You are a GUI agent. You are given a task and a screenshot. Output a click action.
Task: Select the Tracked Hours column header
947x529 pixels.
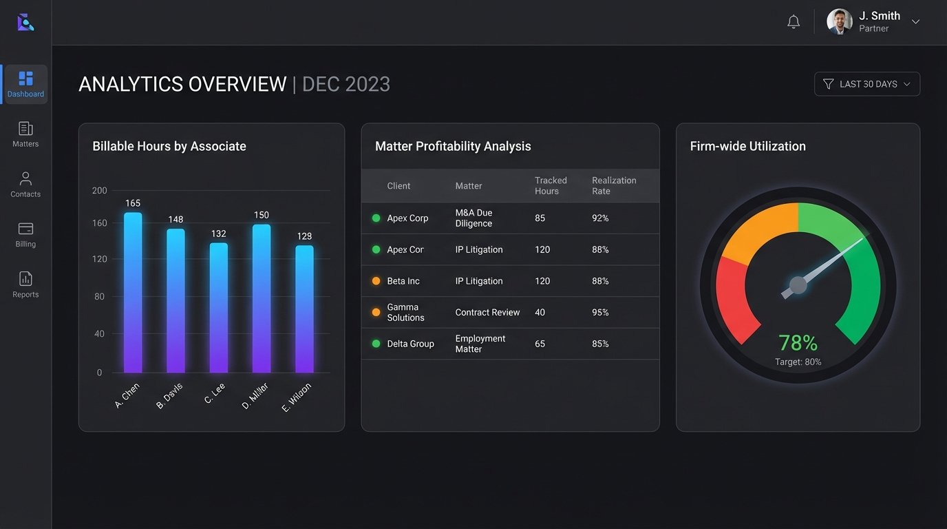pyautogui.click(x=551, y=185)
